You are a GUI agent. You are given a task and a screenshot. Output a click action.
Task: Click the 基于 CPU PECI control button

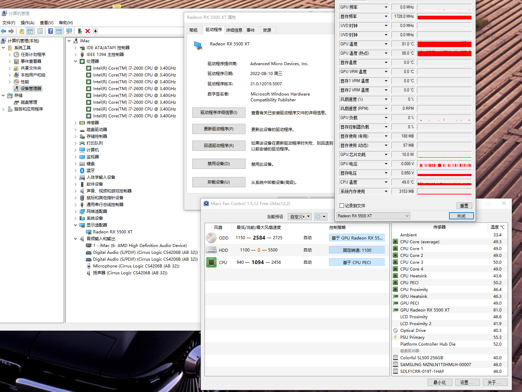click(357, 262)
